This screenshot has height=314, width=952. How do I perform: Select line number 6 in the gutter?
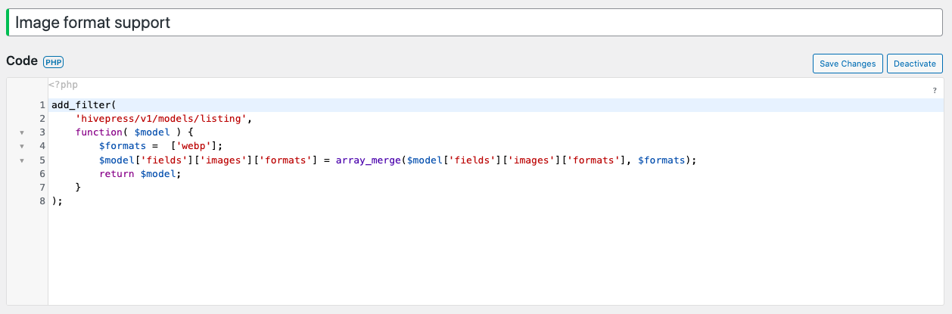(x=42, y=173)
